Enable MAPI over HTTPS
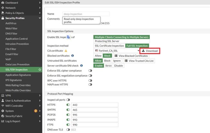 point(90,85)
